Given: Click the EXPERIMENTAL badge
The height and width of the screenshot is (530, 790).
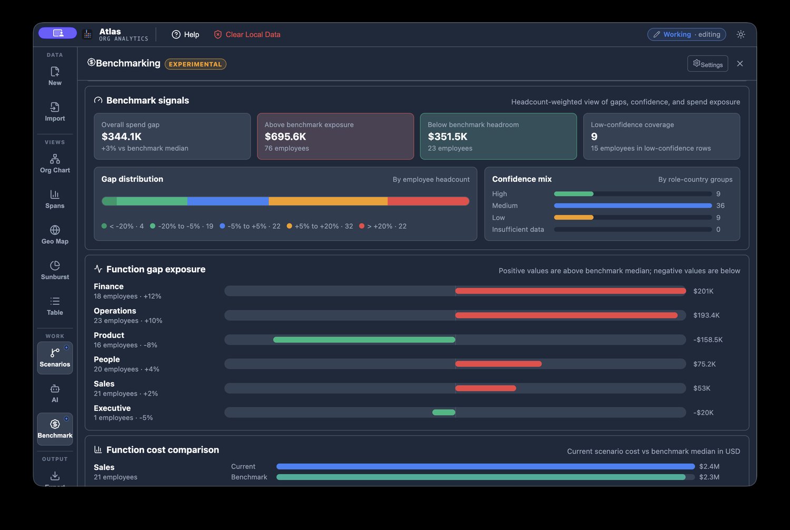Looking at the screenshot, I should coord(195,64).
